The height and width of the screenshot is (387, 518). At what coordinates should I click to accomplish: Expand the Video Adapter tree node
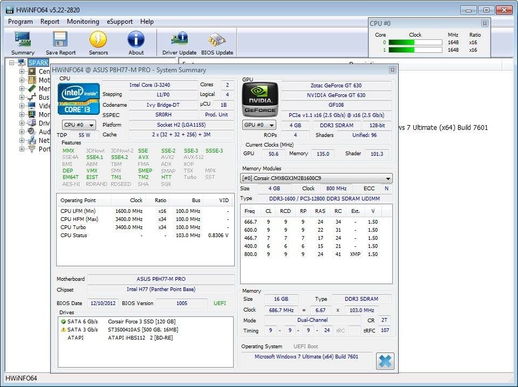click(x=22, y=106)
